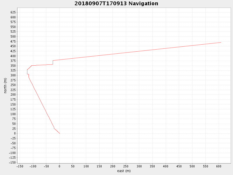Click the 600 tick label on east axis
The height and width of the screenshot is (175, 233).
(219, 166)
